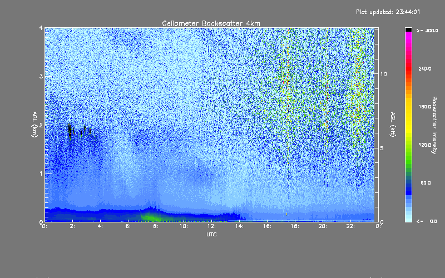Click the '>= 300.0' colorbar maximum label

(x=427, y=31)
